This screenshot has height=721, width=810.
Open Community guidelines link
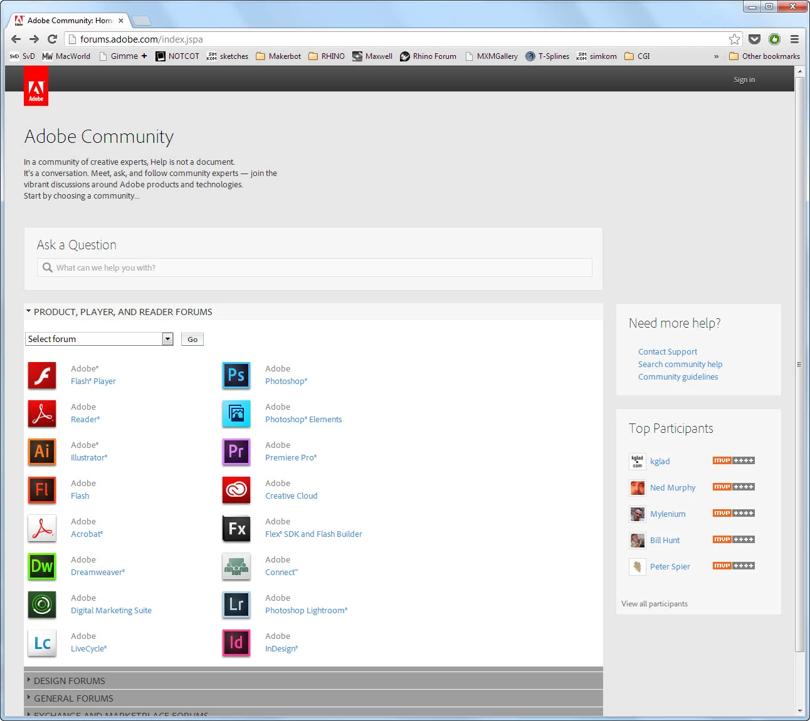(x=678, y=377)
